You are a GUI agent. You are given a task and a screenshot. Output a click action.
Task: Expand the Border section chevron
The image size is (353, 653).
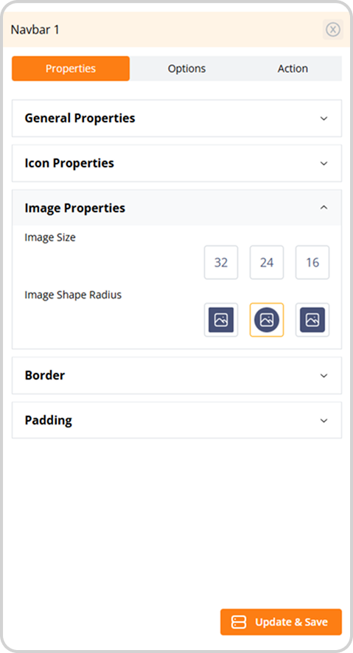click(x=324, y=376)
